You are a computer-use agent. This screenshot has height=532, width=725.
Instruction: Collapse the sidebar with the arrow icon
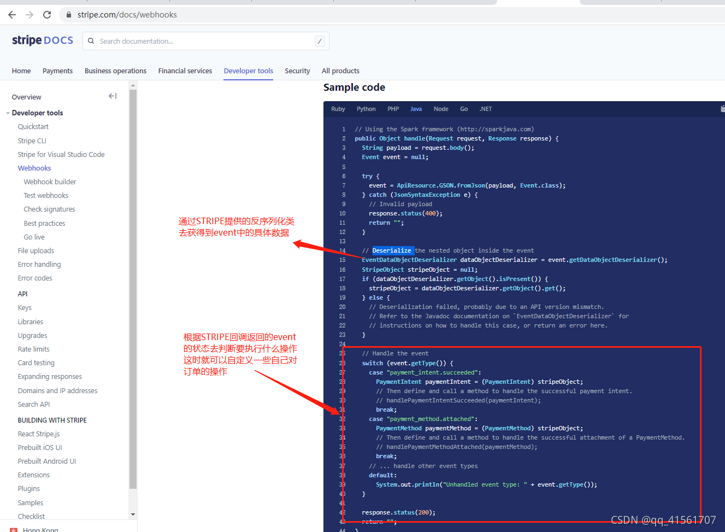click(113, 96)
